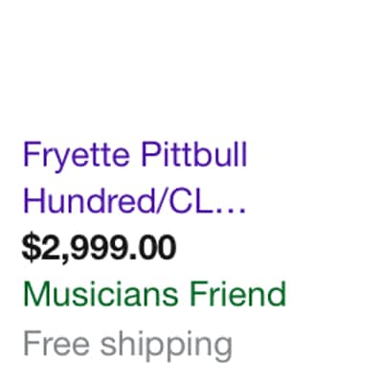Select the $2,999.00 price text

pos(99,248)
